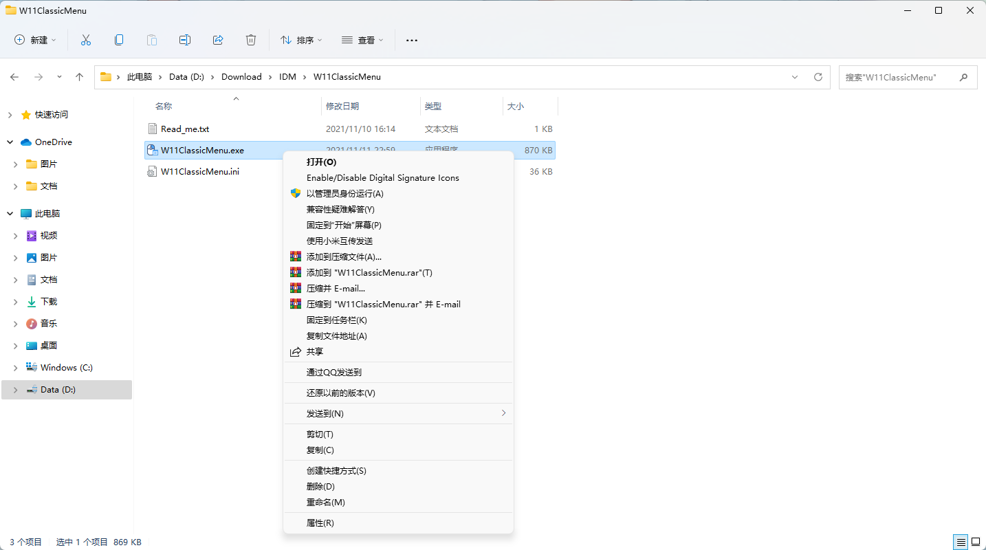The height and width of the screenshot is (550, 986).
Task: Click Download in the address breadcrumb
Action: tap(241, 77)
